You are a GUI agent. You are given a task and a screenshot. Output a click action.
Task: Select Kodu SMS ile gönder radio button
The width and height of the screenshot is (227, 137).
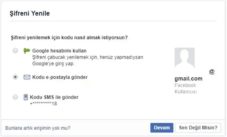pyautogui.click(x=15, y=97)
